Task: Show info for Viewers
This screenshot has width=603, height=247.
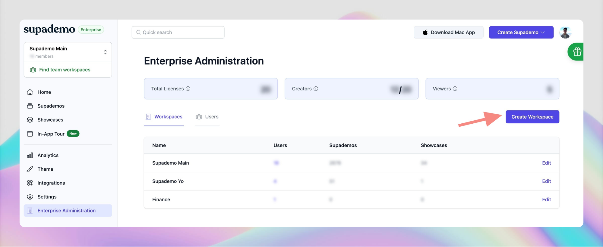Action: (x=455, y=89)
